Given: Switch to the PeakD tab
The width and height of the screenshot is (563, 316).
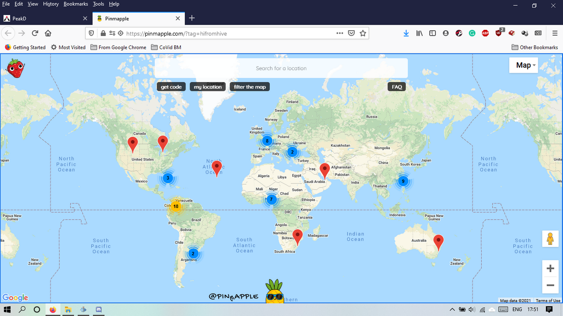Looking at the screenshot, I should pyautogui.click(x=46, y=18).
